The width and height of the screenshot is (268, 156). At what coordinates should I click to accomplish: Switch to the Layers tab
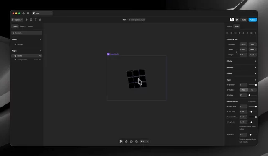click(23, 26)
